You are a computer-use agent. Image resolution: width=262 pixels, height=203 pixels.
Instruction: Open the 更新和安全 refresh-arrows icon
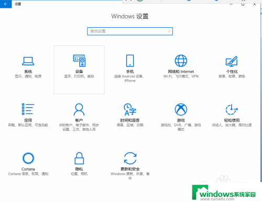(x=130, y=158)
